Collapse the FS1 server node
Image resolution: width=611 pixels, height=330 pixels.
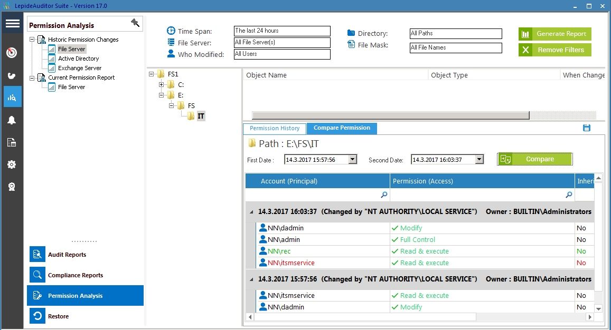tap(151, 74)
